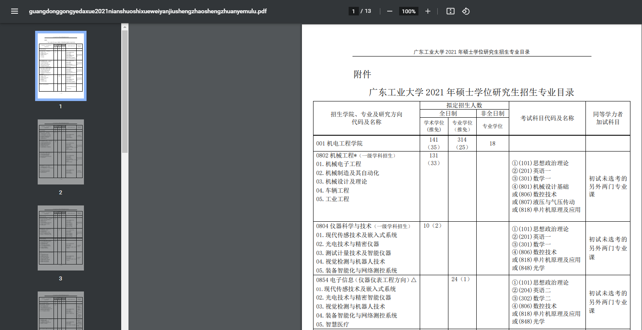
Task: Click the zoom out minus icon
Action: point(390,12)
